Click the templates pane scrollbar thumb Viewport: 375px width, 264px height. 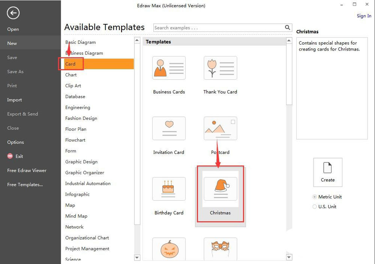tap(289, 74)
